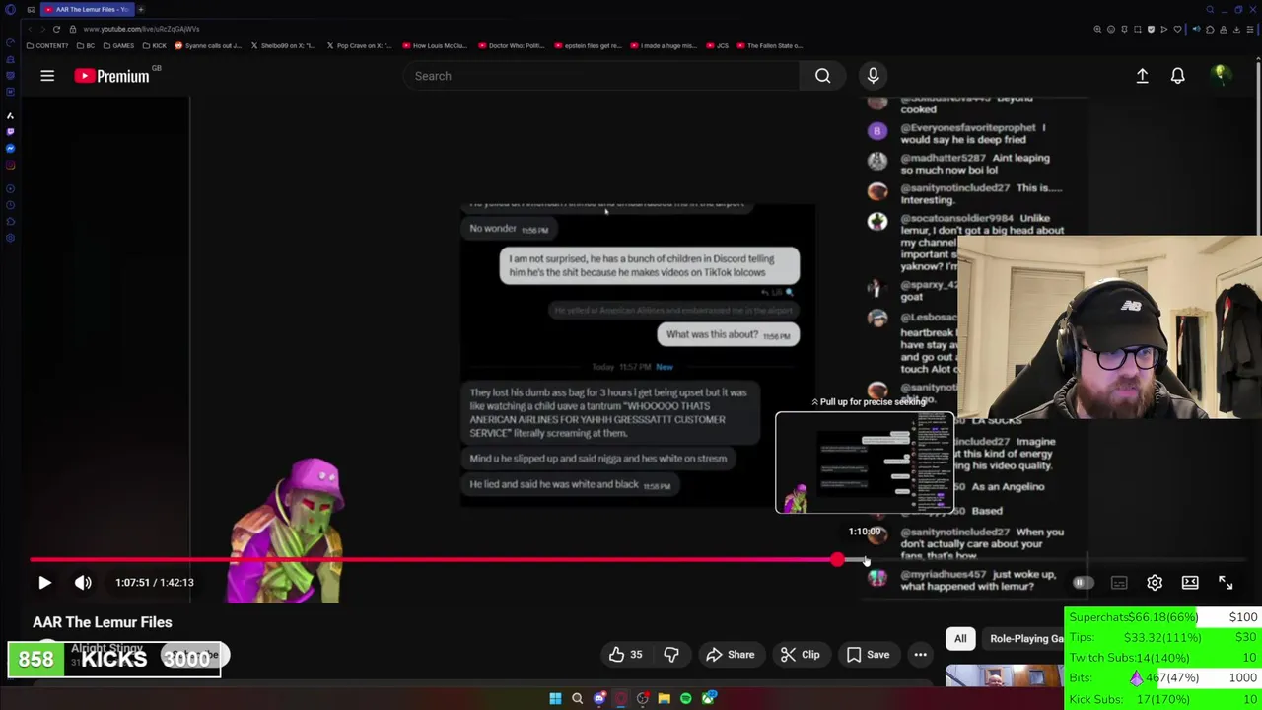Open the Messenger icon in browser sidebar
The height and width of the screenshot is (710, 1262).
pos(10,148)
